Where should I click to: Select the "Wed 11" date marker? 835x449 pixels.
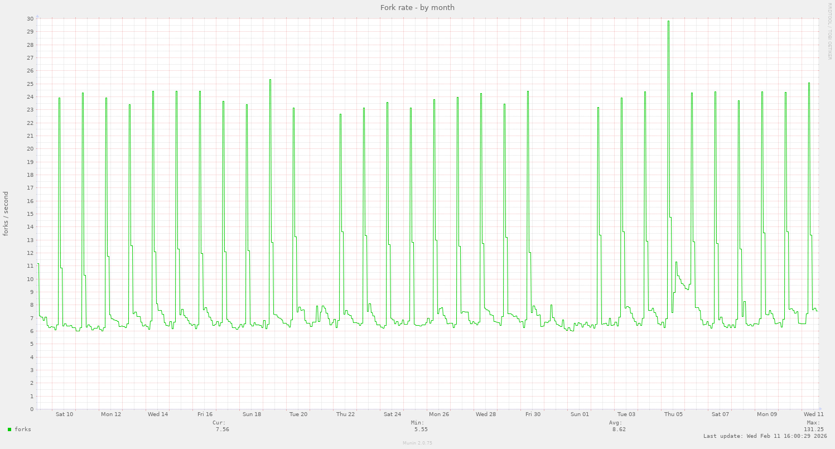pos(814,414)
